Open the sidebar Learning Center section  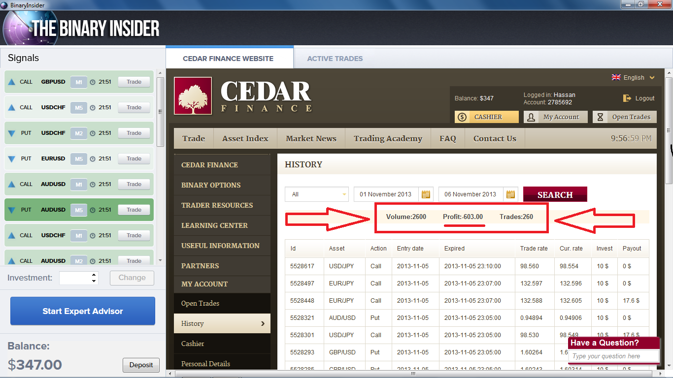click(x=222, y=225)
